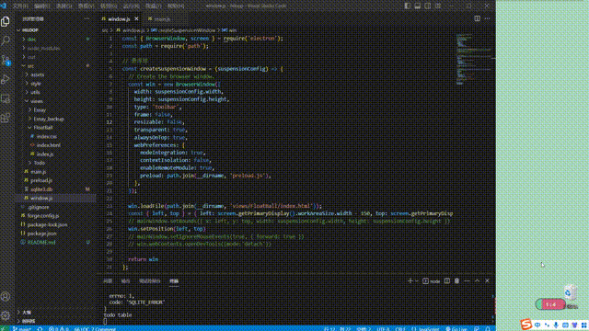
Task: Open the Run and Debug view
Action: pos(6,79)
